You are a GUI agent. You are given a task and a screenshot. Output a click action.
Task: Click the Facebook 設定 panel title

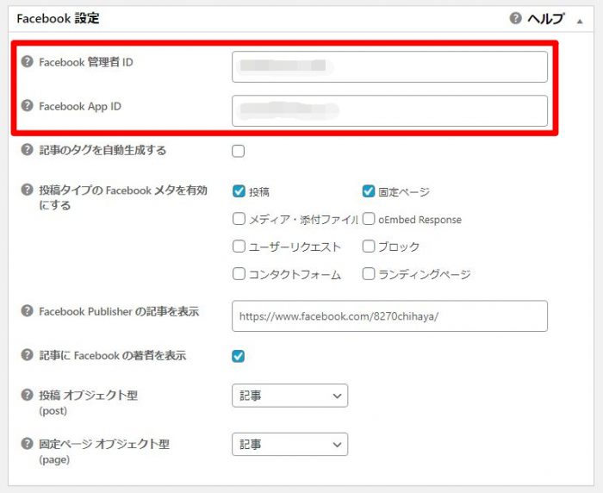pos(58,18)
